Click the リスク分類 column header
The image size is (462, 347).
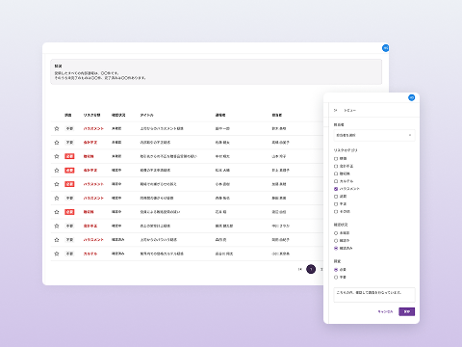[92, 115]
